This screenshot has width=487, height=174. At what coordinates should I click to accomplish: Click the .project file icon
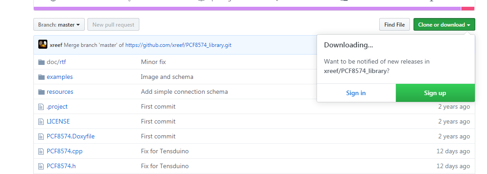pyautogui.click(x=41, y=107)
